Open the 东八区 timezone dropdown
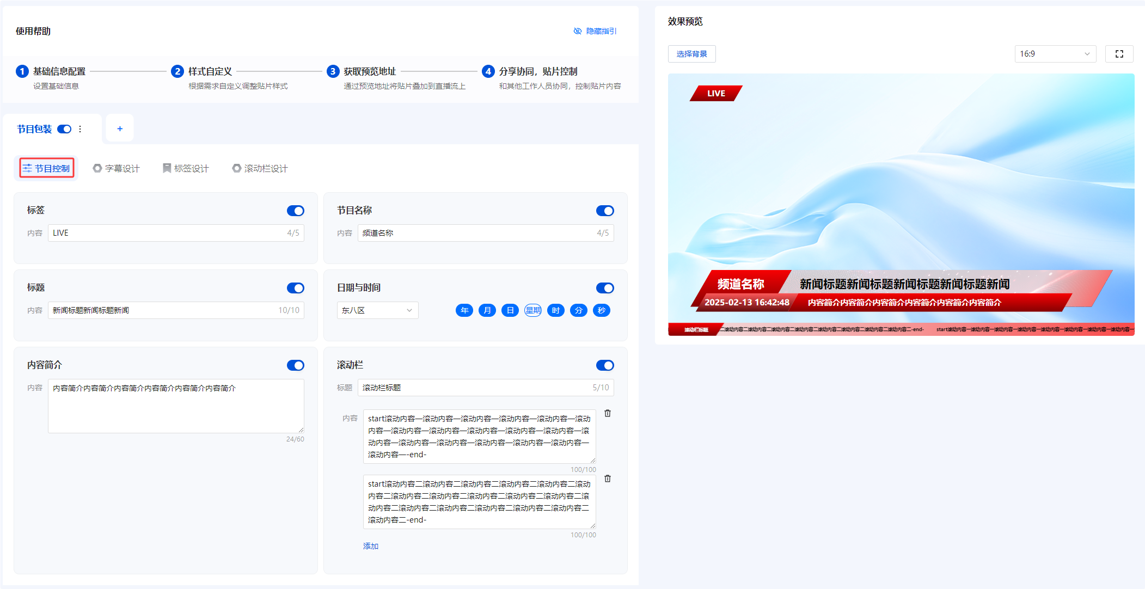Viewport: 1145px width, 589px height. pyautogui.click(x=377, y=310)
